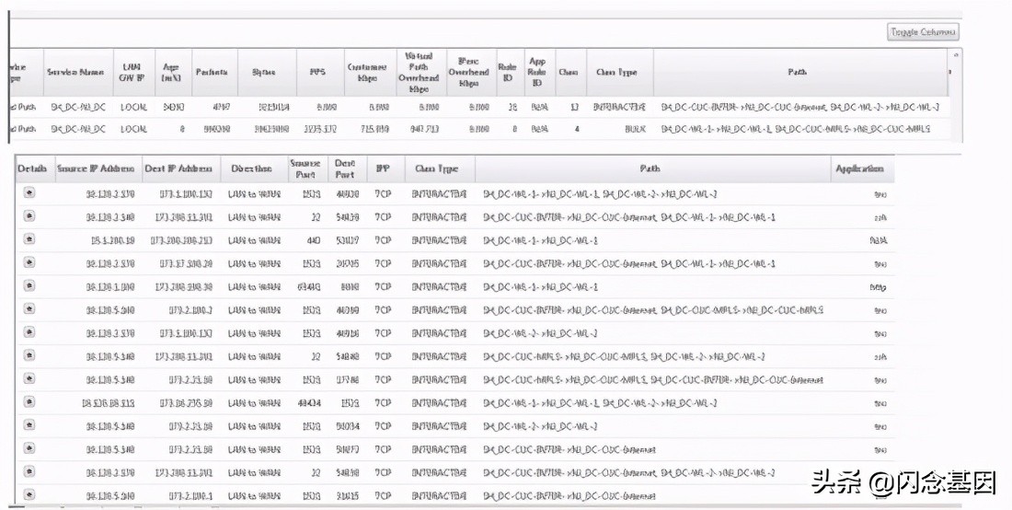Click upper table scrollbar up arrow
The image size is (1012, 510).
(x=956, y=56)
